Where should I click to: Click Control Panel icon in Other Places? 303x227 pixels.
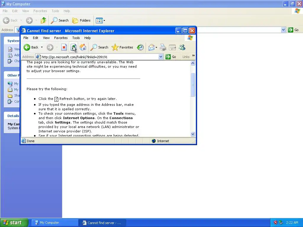pyautogui.click(x=10, y=102)
